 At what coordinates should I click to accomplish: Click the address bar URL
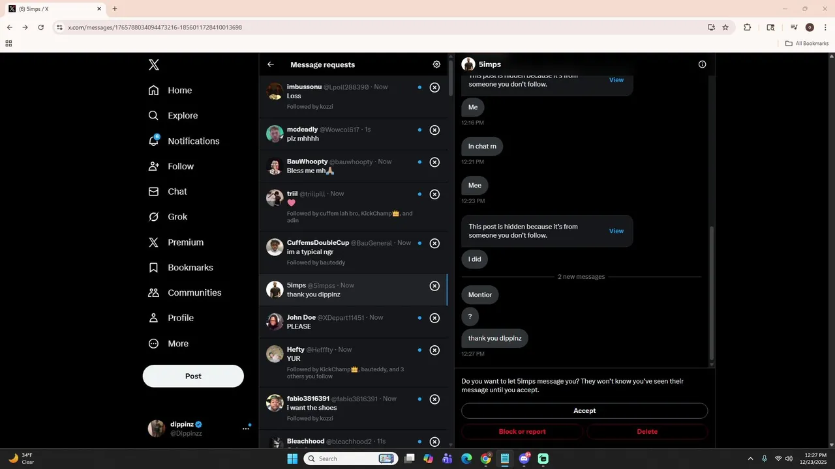[155, 27]
